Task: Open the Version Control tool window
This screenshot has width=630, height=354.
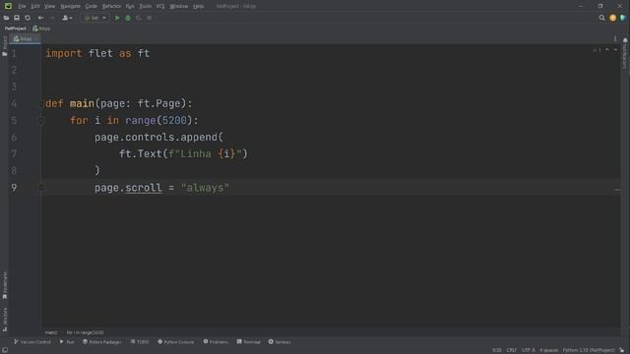Action: pyautogui.click(x=32, y=342)
